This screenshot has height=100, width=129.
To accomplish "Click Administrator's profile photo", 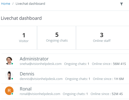I will 9,61.
